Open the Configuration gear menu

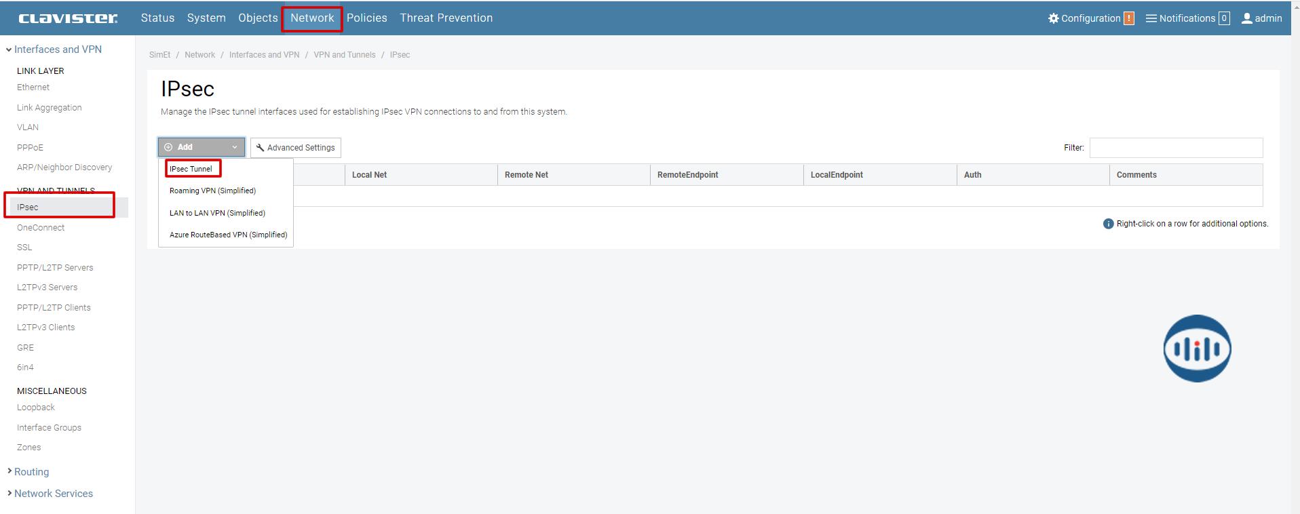click(1084, 18)
